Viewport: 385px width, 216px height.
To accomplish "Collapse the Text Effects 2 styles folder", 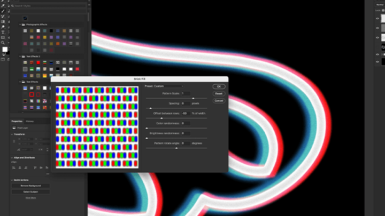I will [20, 57].
